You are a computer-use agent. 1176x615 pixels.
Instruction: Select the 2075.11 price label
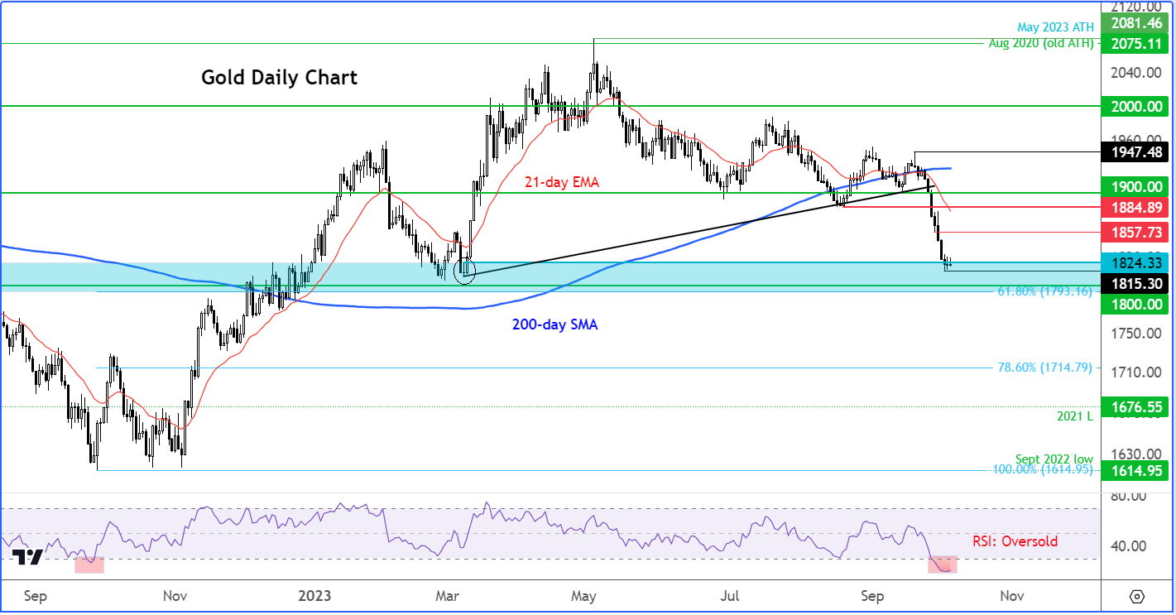point(1134,43)
